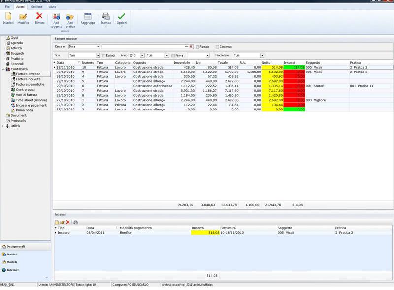The width and height of the screenshot is (394, 290).
Task: Click the Raggruppa grouping icon
Action: (88, 17)
